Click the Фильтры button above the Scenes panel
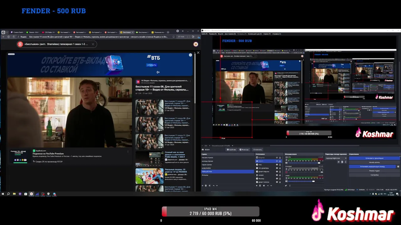The width and height of the screenshot is (401, 225). pos(244,149)
